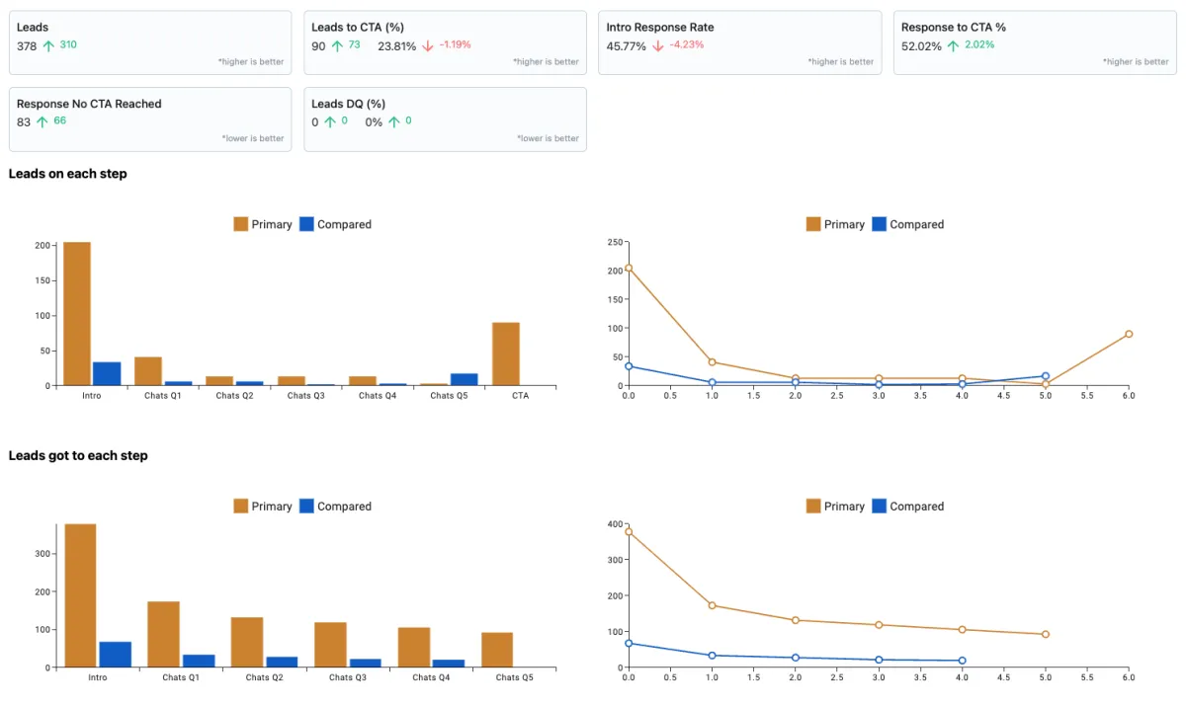The width and height of the screenshot is (1186, 706).
Task: Click green up arrow beside 90 in Leads to CTA
Action: tap(337, 45)
